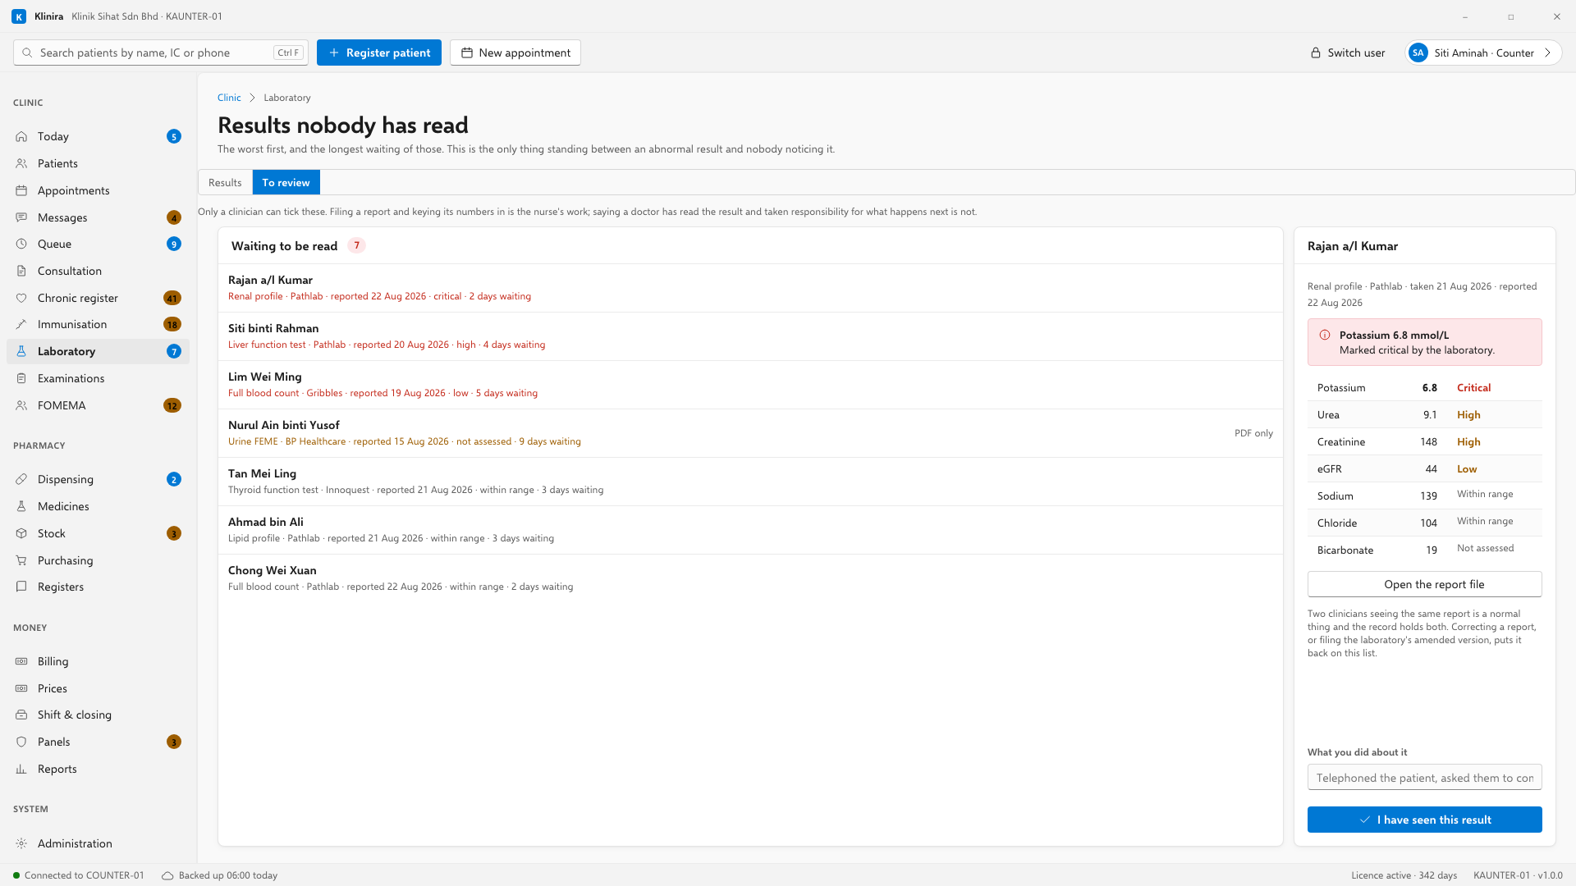1576x886 pixels.
Task: Click the Chronic register heart icon
Action: point(21,298)
